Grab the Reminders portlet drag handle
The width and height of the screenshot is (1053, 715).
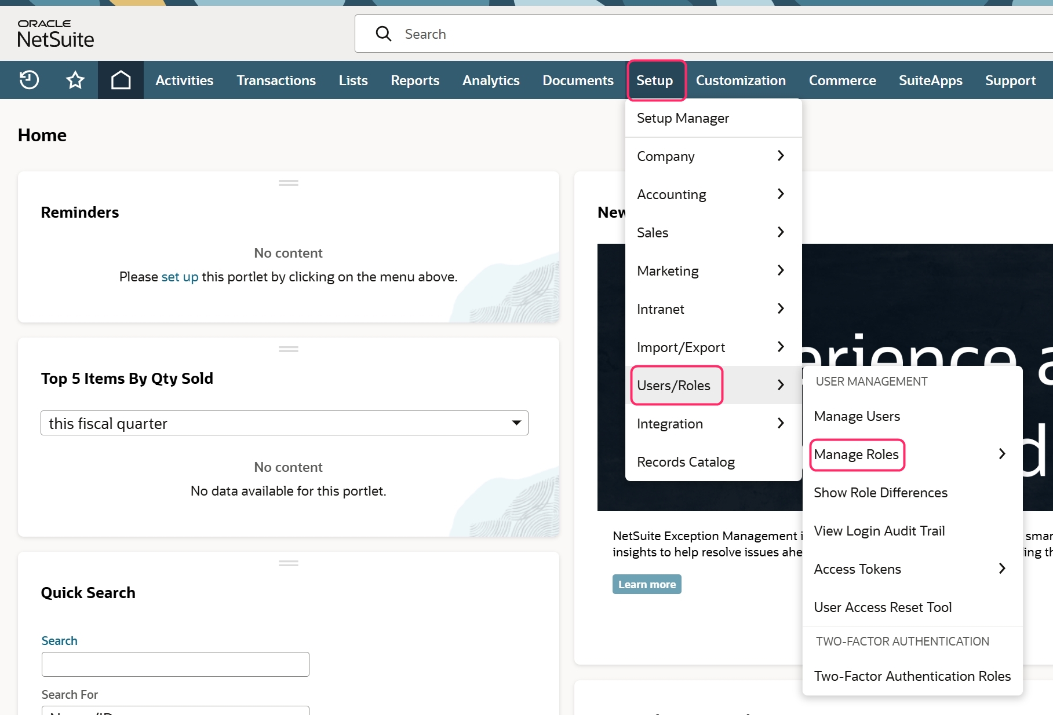pos(289,183)
